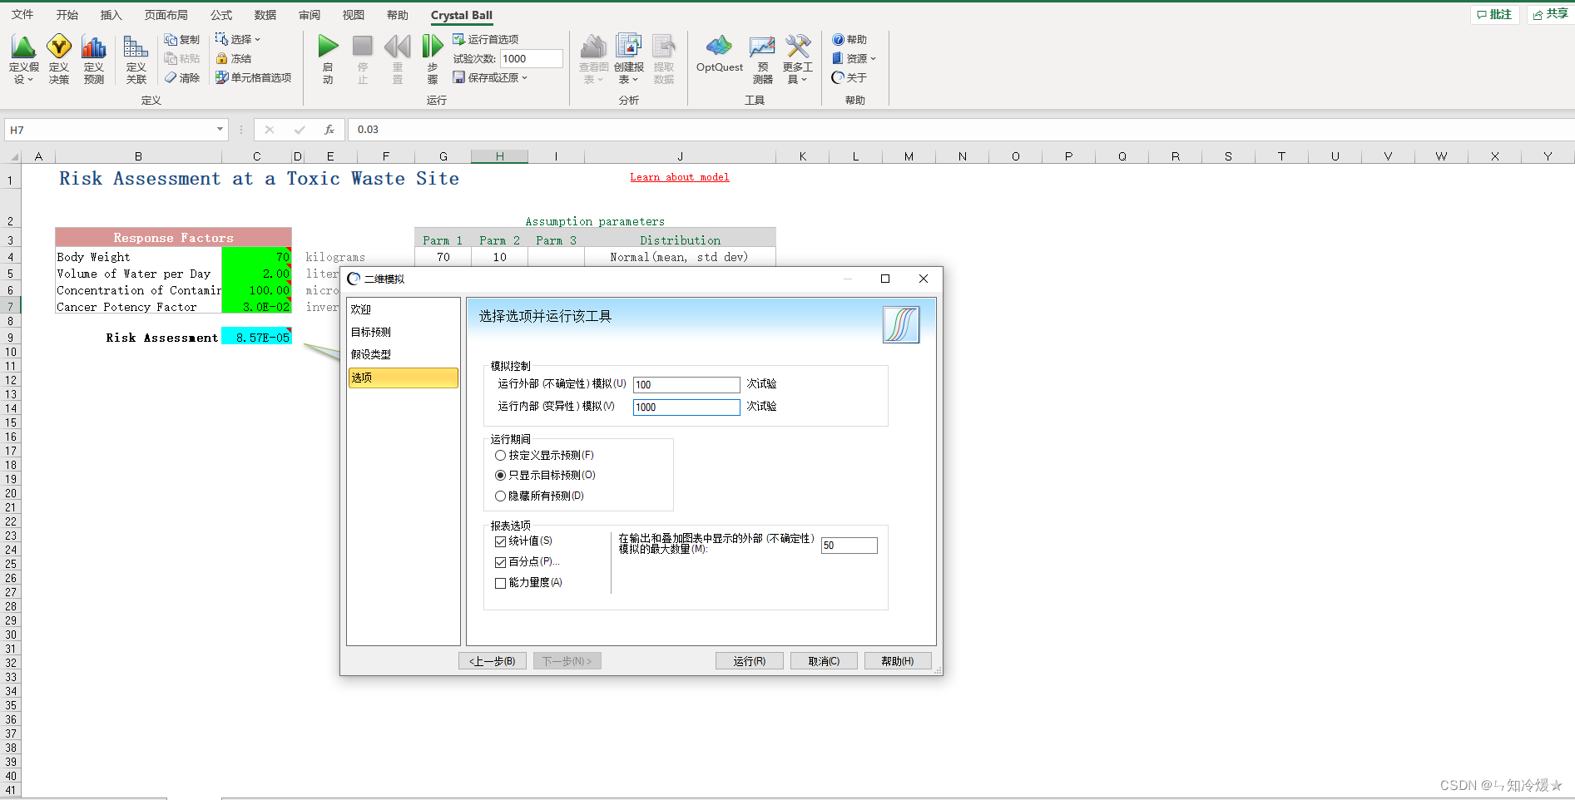This screenshot has width=1575, height=800.
Task: Click the 运行(R) button in the dialog
Action: (x=750, y=661)
